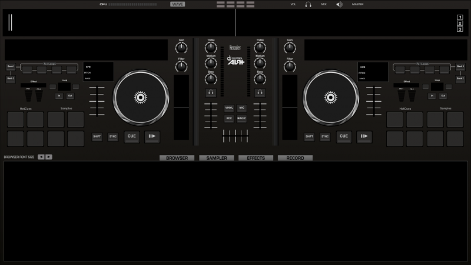Toggle right deck SYNC button
This screenshot has height=265, width=471.
(325, 137)
